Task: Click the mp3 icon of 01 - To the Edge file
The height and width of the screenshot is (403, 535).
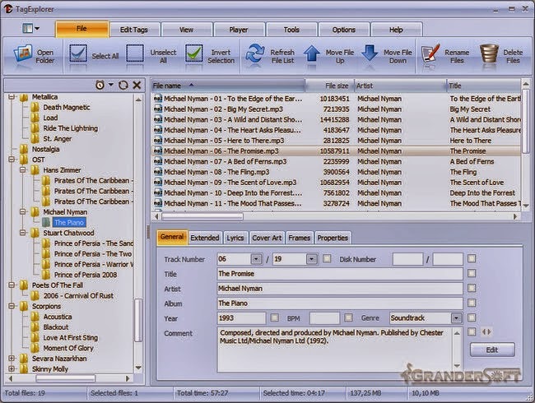Action: click(158, 99)
